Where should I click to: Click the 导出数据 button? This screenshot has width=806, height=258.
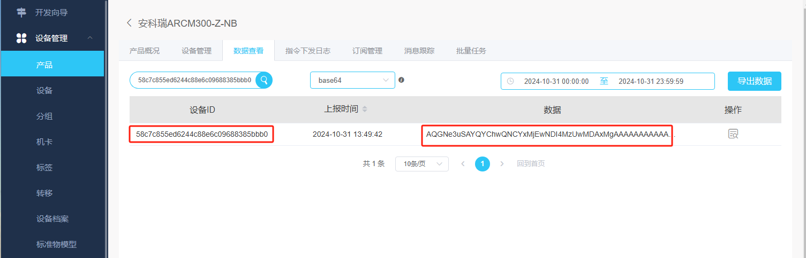(754, 81)
